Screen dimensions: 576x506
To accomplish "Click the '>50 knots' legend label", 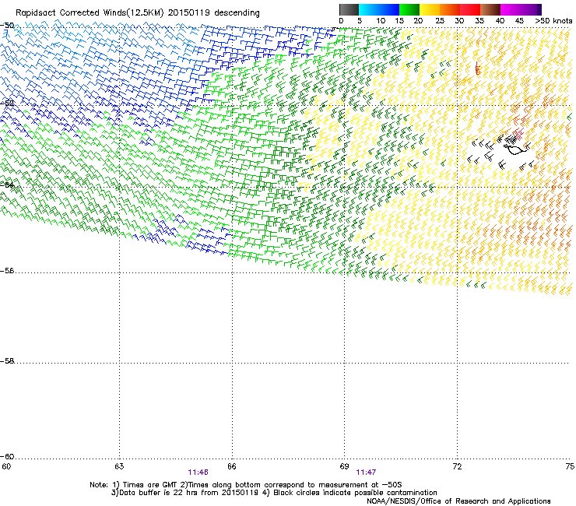I will [553, 21].
